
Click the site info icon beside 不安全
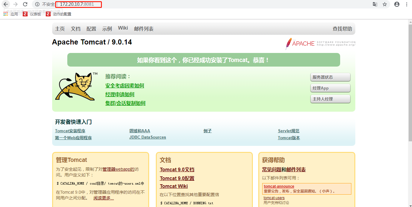tap(37, 4)
